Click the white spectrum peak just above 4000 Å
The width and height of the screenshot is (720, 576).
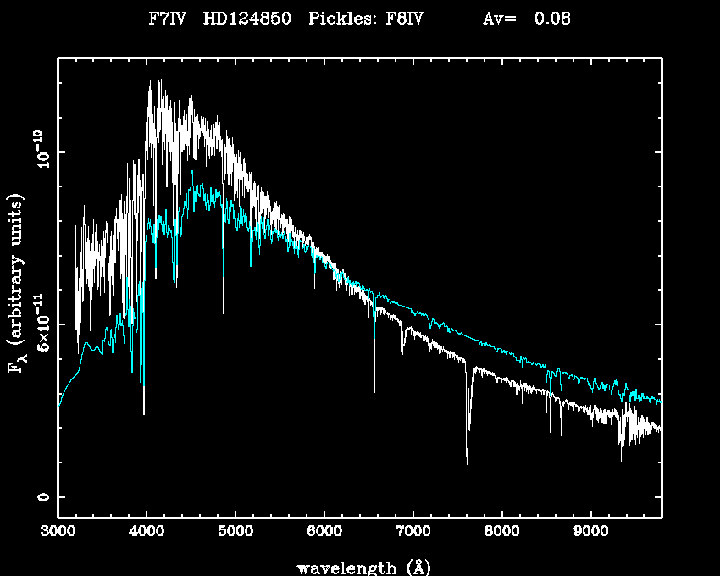point(151,82)
